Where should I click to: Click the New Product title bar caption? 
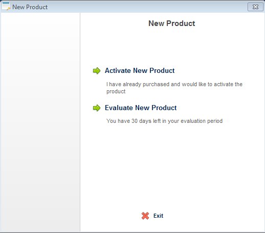tap(30, 7)
